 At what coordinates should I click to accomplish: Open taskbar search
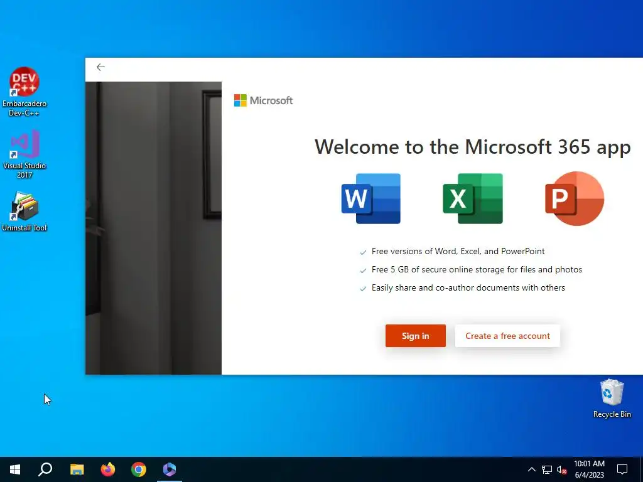pyautogui.click(x=45, y=469)
